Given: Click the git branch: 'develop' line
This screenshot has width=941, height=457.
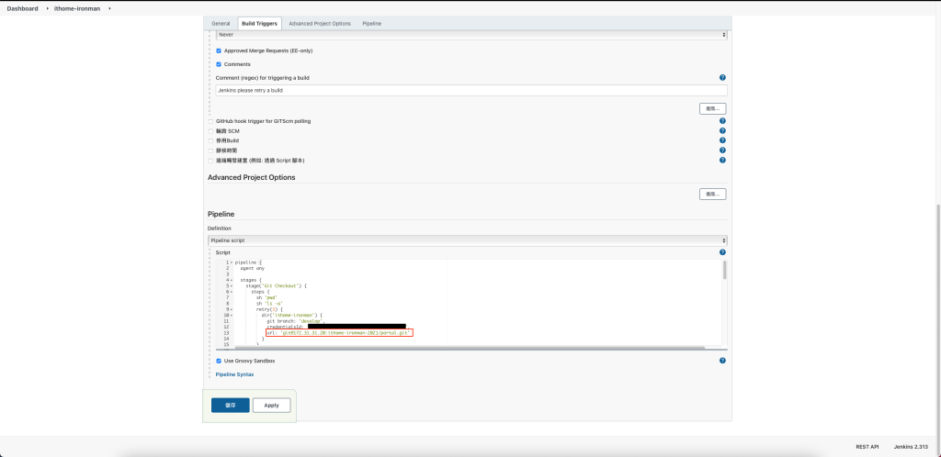Looking at the screenshot, I should click(296, 321).
